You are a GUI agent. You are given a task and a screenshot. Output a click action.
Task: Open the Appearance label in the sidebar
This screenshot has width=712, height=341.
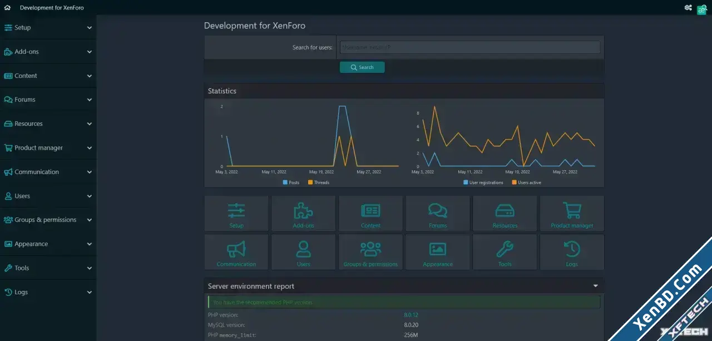coord(31,244)
